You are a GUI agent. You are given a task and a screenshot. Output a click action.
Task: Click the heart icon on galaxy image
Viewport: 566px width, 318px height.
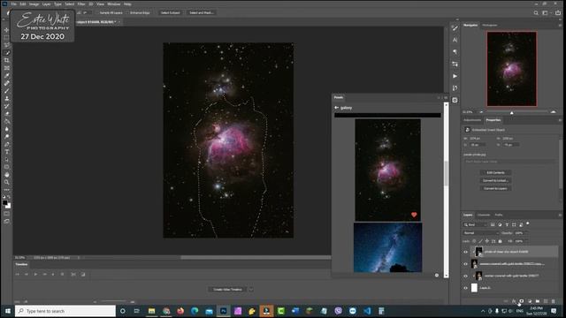click(x=414, y=215)
